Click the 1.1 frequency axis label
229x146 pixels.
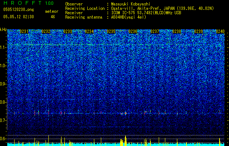(x=3, y=47)
